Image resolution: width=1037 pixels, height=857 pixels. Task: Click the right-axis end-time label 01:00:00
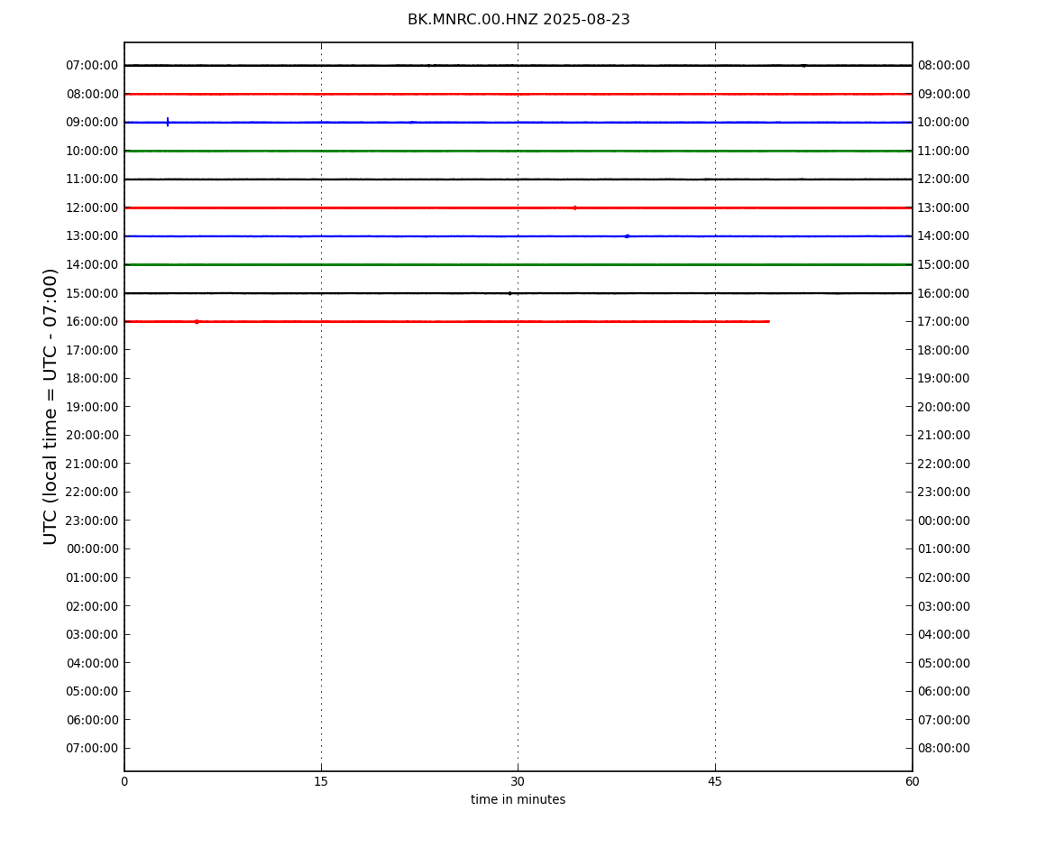point(944,549)
